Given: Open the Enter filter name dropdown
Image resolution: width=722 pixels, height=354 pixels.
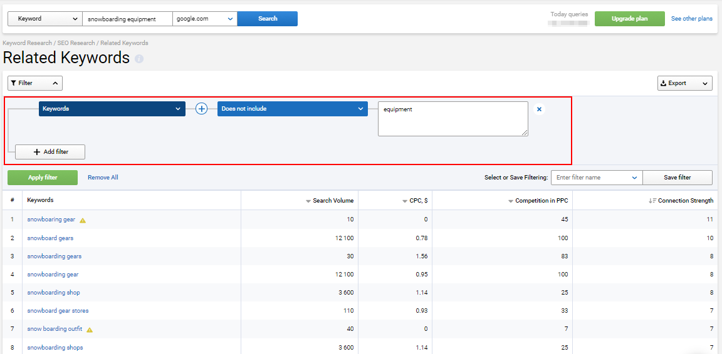Looking at the screenshot, I should [596, 178].
